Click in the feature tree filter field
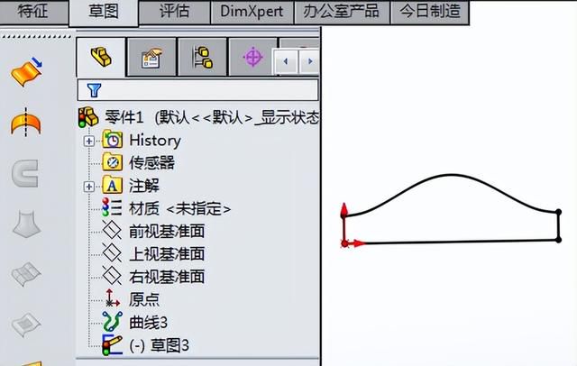Screen dimensions: 577x366 click(x=198, y=90)
